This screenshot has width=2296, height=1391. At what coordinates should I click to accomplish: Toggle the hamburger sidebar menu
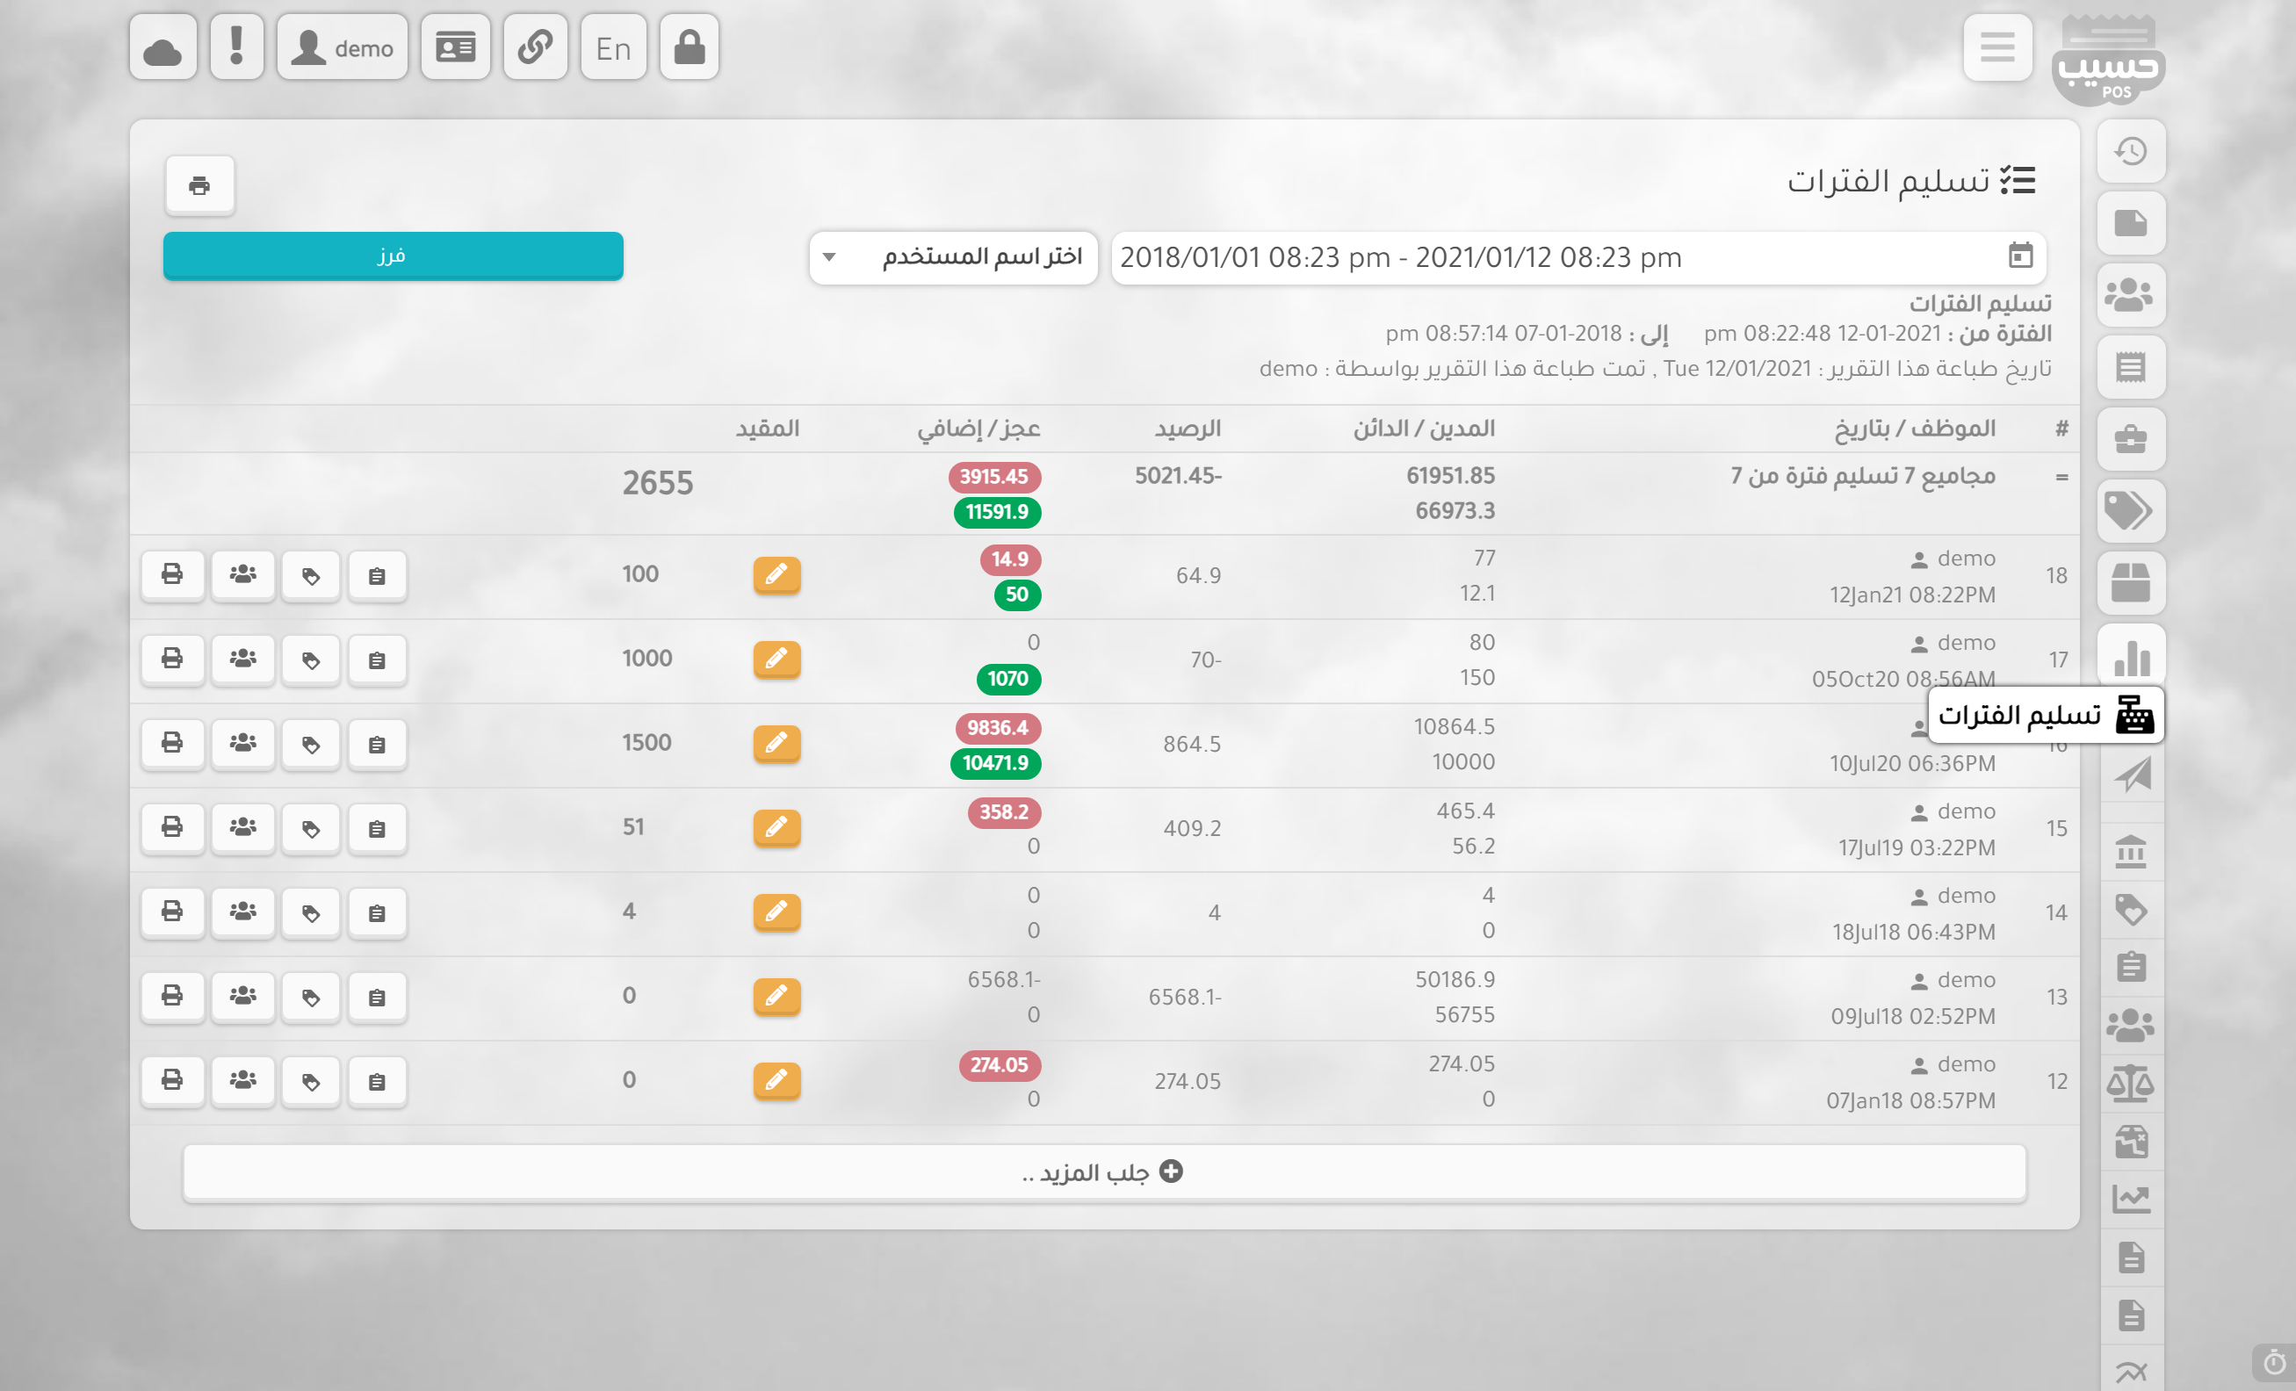tap(1996, 47)
